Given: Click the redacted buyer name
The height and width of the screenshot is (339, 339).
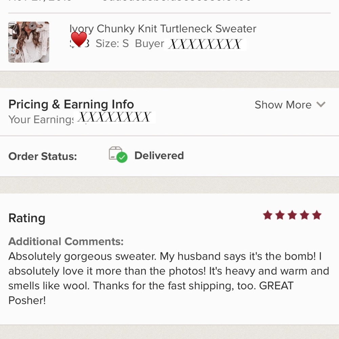Looking at the screenshot, I should point(205,44).
